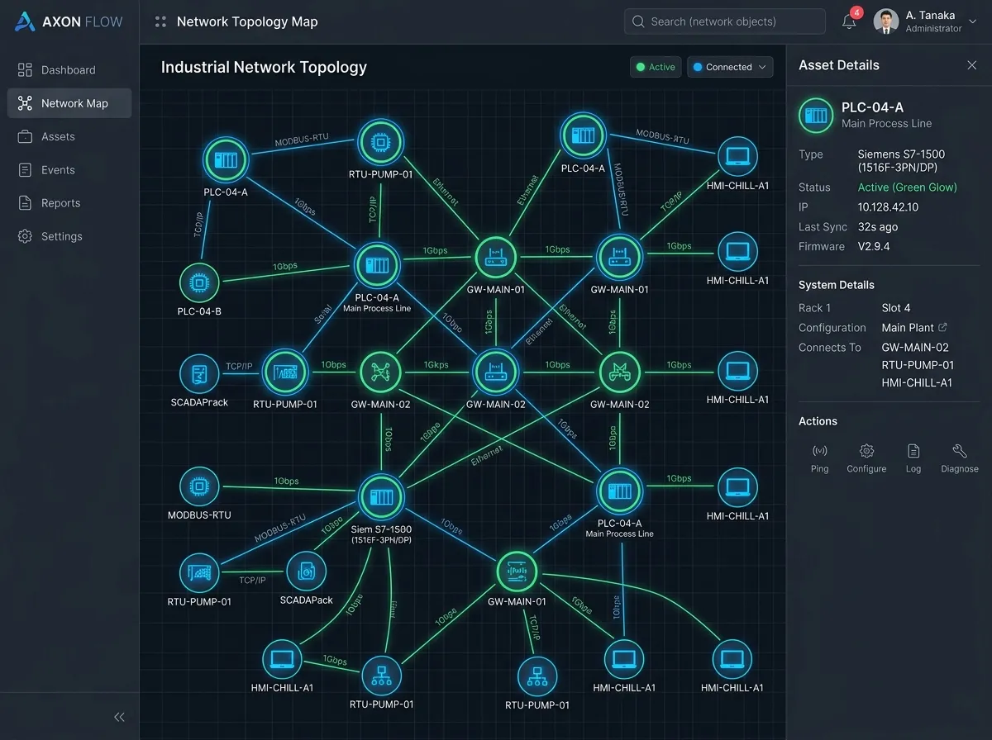This screenshot has height=740, width=992.
Task: Go to the Dashboard page
Action: (69, 70)
